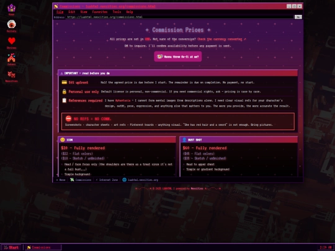Click Internet Zone in the status bar
This screenshot has height=251, width=335.
pyautogui.click(x=107, y=180)
